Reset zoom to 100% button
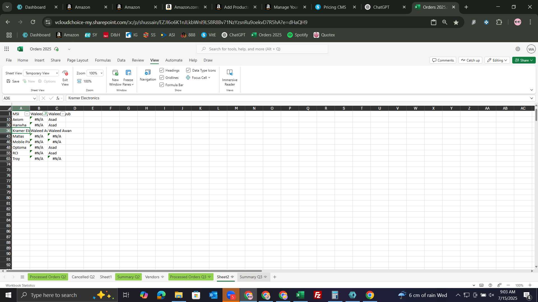This screenshot has width=538, height=302. [85, 81]
